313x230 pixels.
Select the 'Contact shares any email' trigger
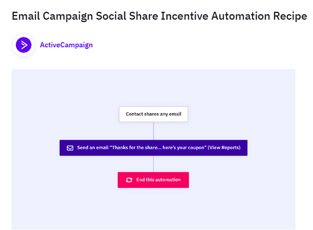153,114
